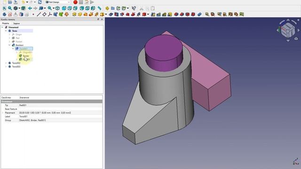Open additive primitive dropdown arrow
The image size is (301, 169).
pyautogui.click(x=106, y=15)
